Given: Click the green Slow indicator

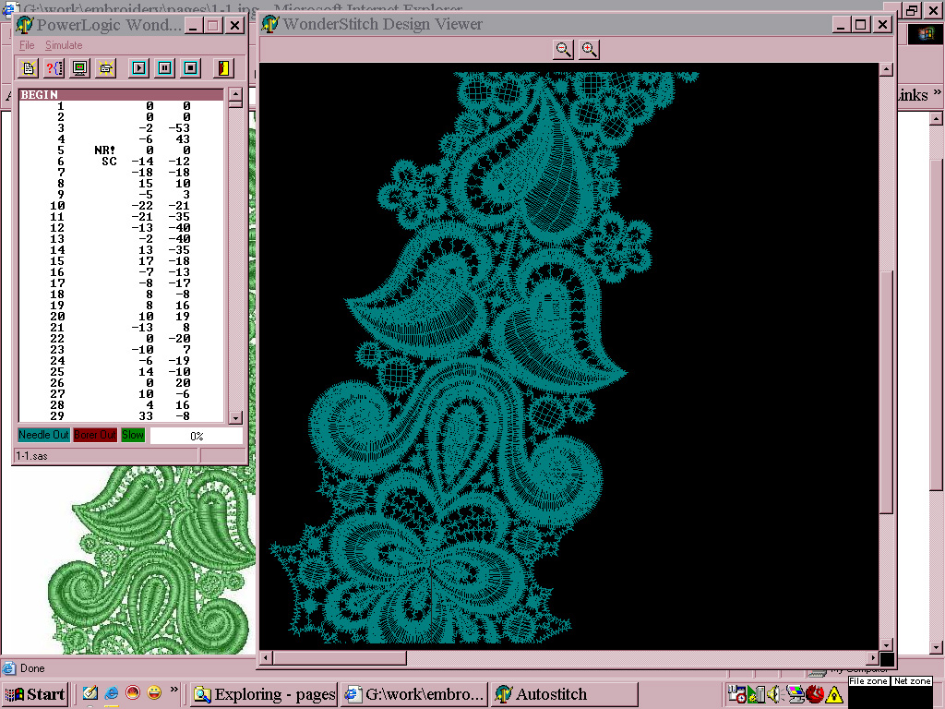Looking at the screenshot, I should (x=133, y=435).
